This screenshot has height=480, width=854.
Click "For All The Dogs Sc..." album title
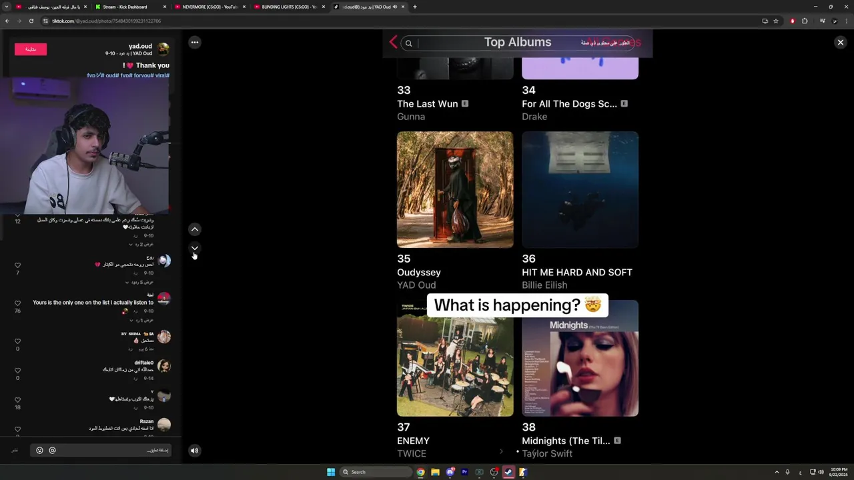pos(569,104)
